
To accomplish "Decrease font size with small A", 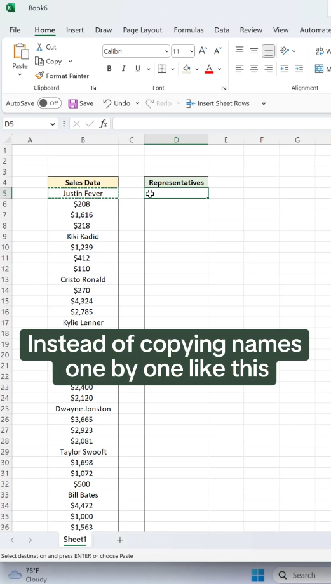I will tap(218, 51).
